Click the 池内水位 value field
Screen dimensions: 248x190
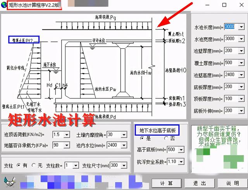[x=114, y=145]
